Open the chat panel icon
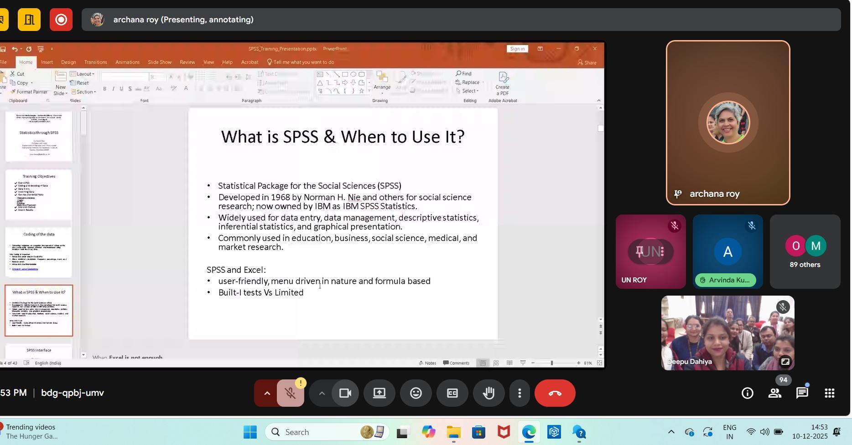 pyautogui.click(x=802, y=393)
